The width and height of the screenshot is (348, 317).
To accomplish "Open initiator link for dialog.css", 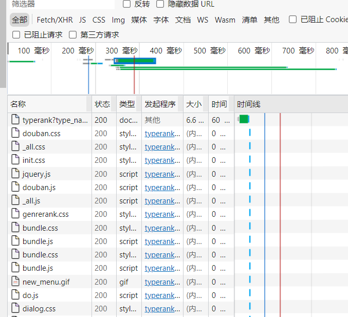I will pos(162,309).
